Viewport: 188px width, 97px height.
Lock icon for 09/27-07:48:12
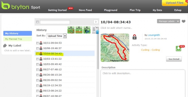(x=41, y=70)
